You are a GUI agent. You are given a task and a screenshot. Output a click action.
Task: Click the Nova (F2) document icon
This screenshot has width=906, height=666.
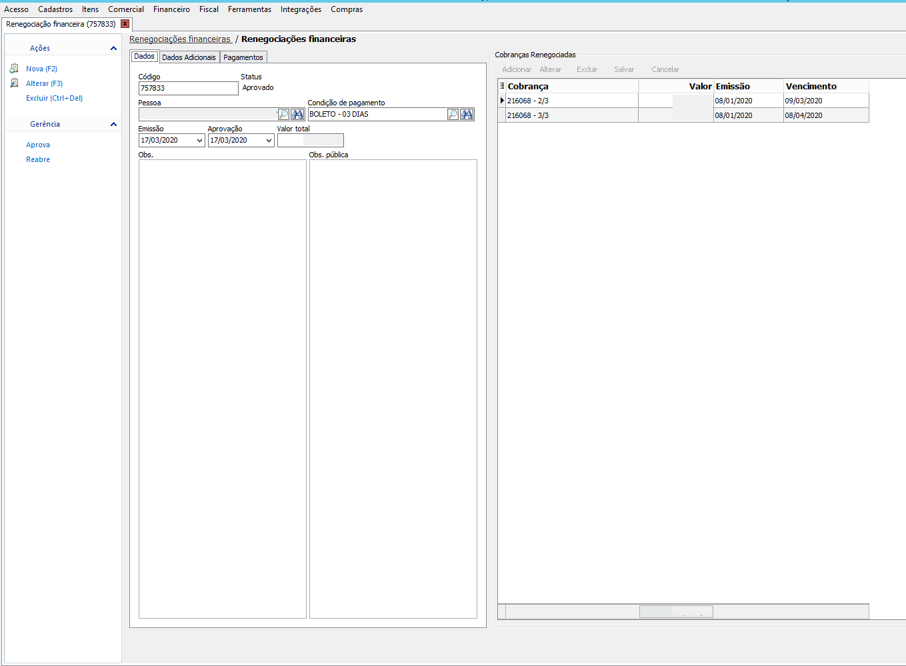(x=14, y=69)
